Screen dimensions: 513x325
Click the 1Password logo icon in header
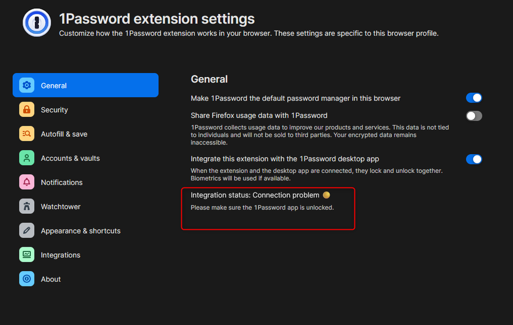pos(36,23)
